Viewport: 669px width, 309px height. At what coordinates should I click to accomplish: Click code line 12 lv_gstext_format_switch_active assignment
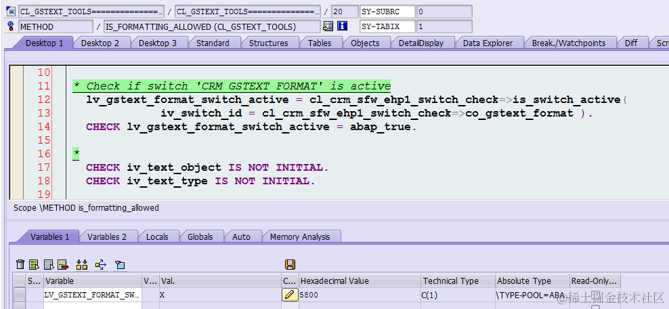(356, 100)
